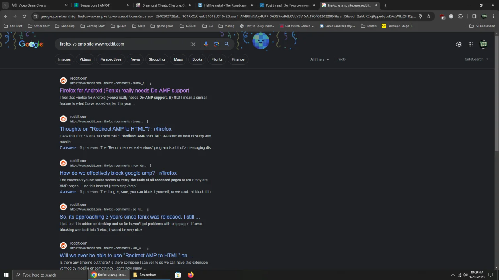
Task: View the 4 answers link
Action: pyautogui.click(x=68, y=192)
